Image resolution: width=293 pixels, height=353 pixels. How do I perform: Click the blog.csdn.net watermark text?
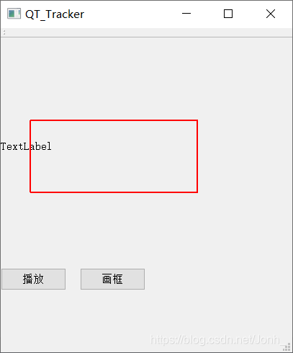point(215,339)
